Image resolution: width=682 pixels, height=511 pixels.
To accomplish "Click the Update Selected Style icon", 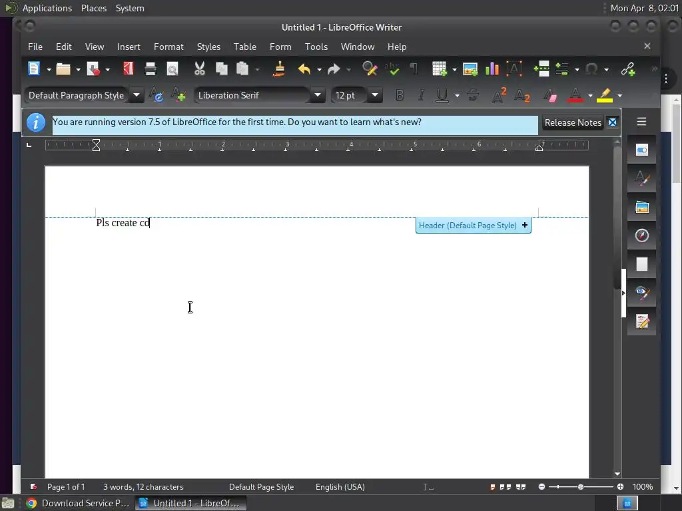I will 156,94.
